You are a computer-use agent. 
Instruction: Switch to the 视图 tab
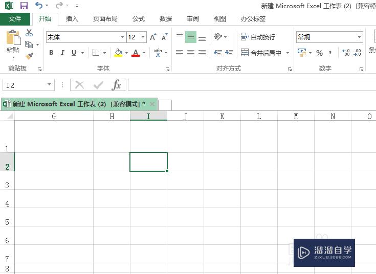220,19
